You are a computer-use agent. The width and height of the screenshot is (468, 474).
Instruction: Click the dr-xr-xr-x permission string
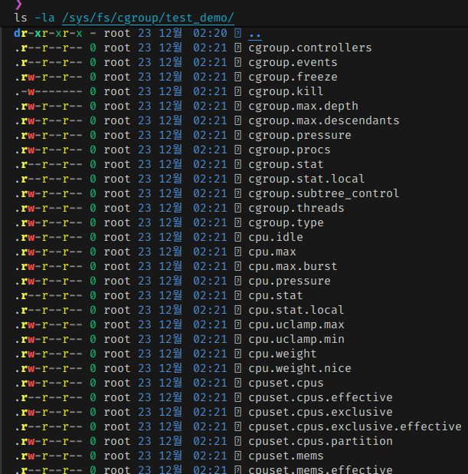pyautogui.click(x=48, y=34)
